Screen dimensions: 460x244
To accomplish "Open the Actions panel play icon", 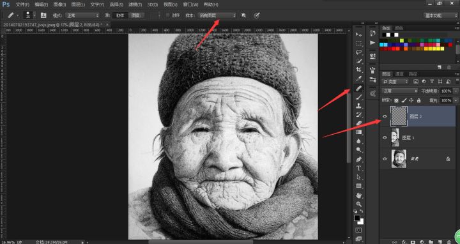I will (373, 43).
